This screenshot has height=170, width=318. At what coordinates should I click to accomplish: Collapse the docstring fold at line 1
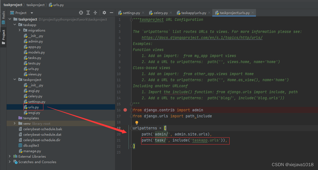coord(132,20)
